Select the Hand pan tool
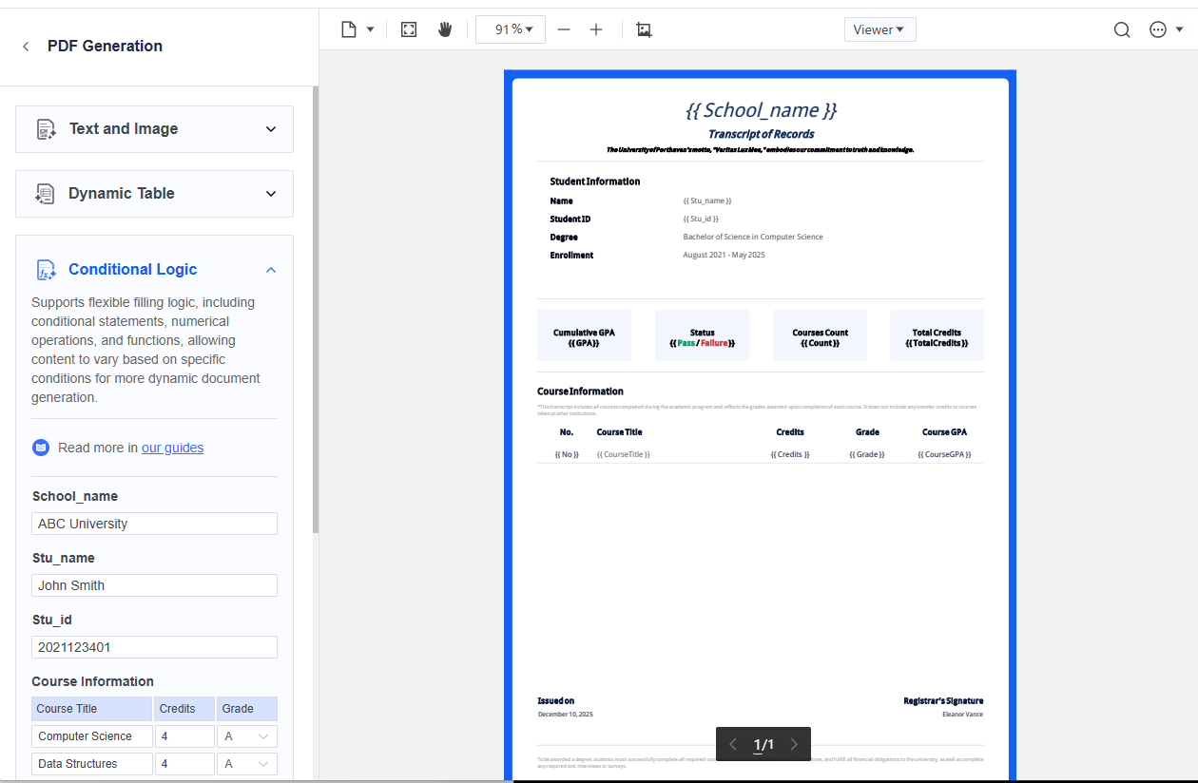 (x=444, y=29)
